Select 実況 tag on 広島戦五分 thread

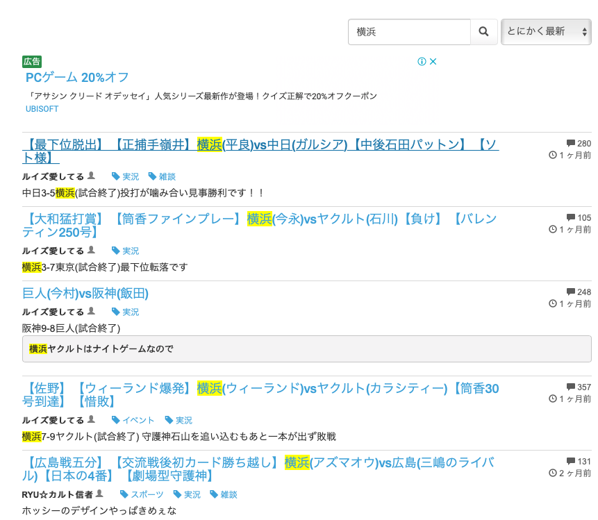pos(188,494)
